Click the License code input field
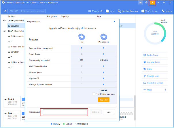174x128 pixels. 65,112
